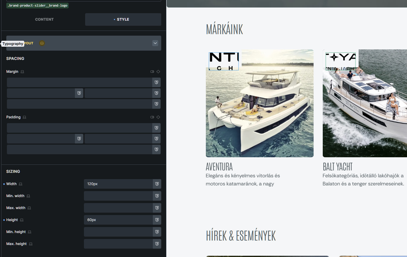The width and height of the screenshot is (407, 257).
Task: Toggle the switch icon in the Padding row
Action: (x=152, y=117)
